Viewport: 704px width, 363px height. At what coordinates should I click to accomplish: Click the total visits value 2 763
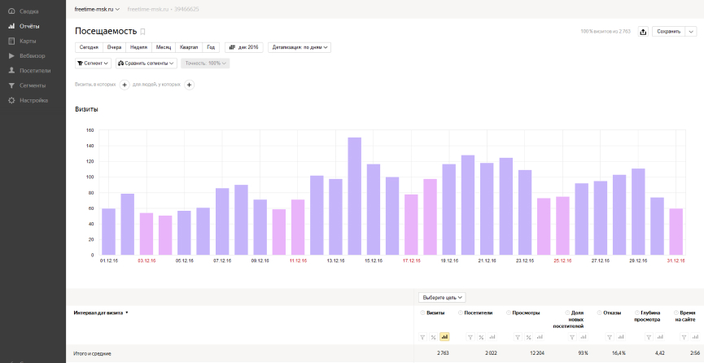(x=443, y=353)
